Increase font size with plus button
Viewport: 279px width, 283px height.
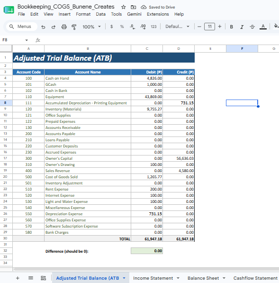coord(219,27)
